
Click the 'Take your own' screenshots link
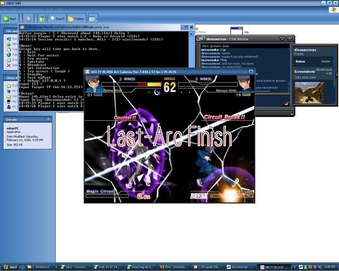[305, 77]
